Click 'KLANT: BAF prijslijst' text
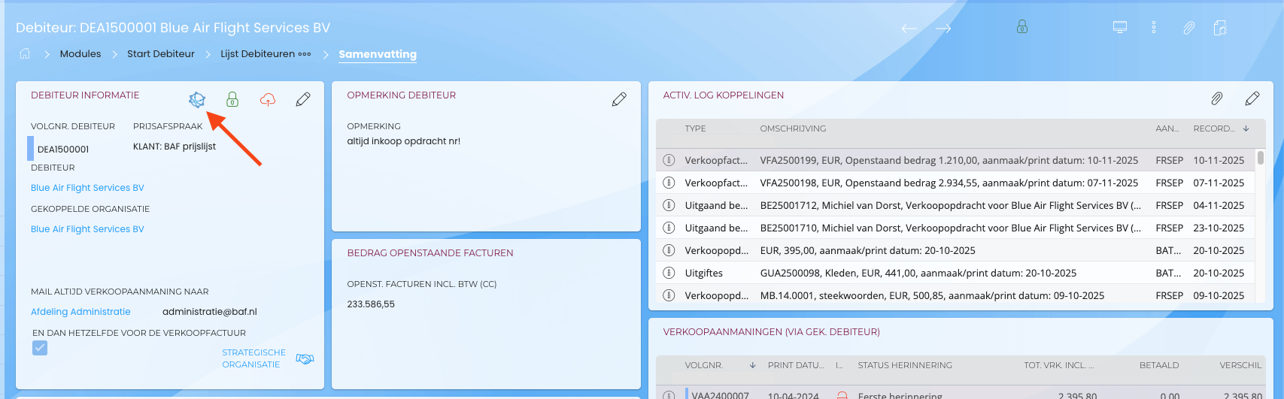Viewport: 1284px width, 399px height. (x=175, y=147)
